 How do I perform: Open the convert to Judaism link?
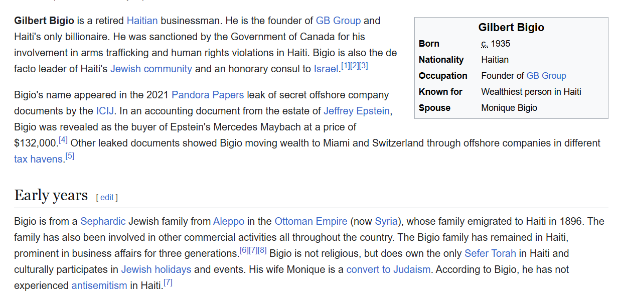click(x=388, y=269)
